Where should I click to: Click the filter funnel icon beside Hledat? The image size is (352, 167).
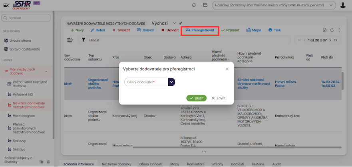[84, 40]
